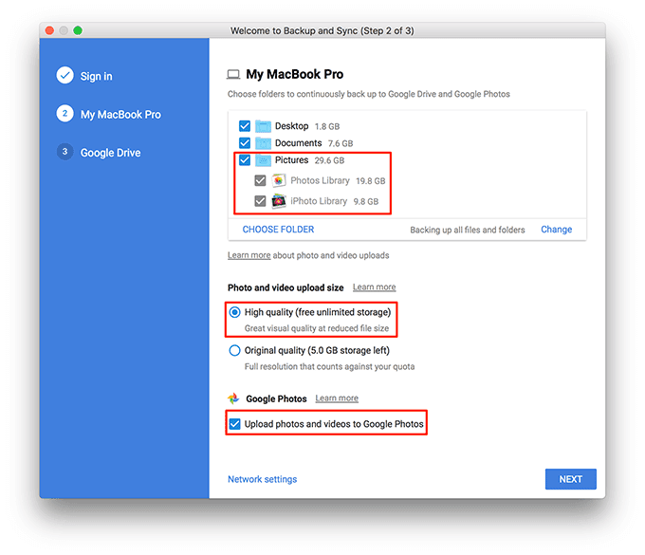645x555 pixels.
Task: Click the Photos Library label
Action: click(320, 180)
